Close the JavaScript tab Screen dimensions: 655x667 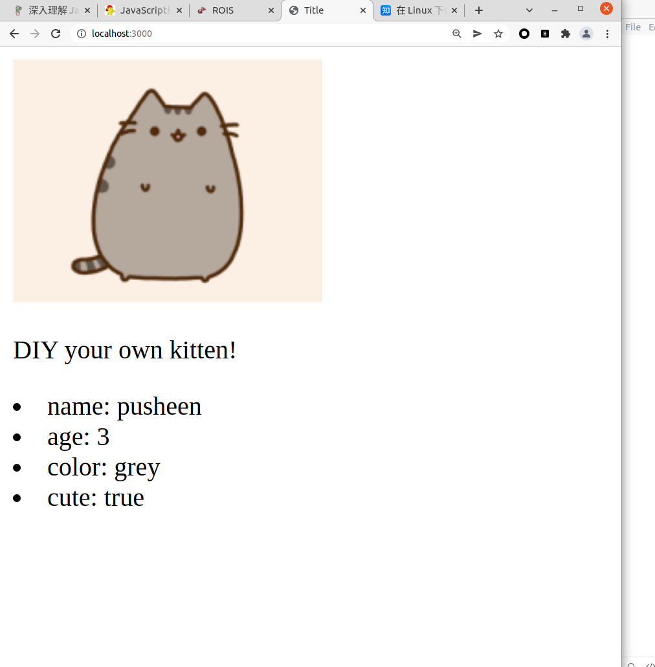point(179,10)
